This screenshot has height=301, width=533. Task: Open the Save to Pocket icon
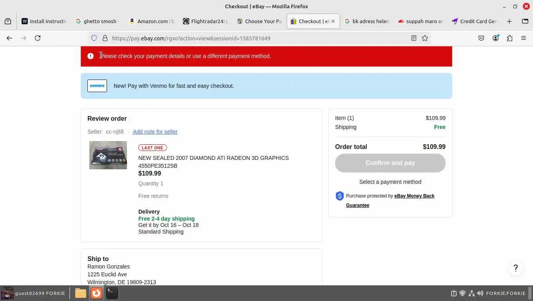point(481,38)
